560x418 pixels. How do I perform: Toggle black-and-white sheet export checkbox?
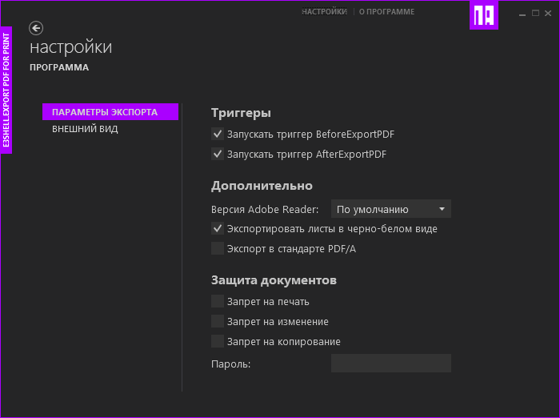coord(218,229)
